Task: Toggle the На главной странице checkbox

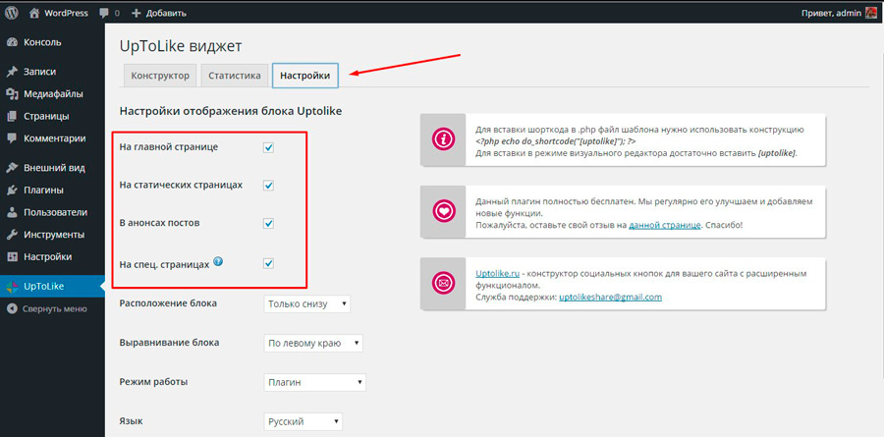Action: pos(269,147)
